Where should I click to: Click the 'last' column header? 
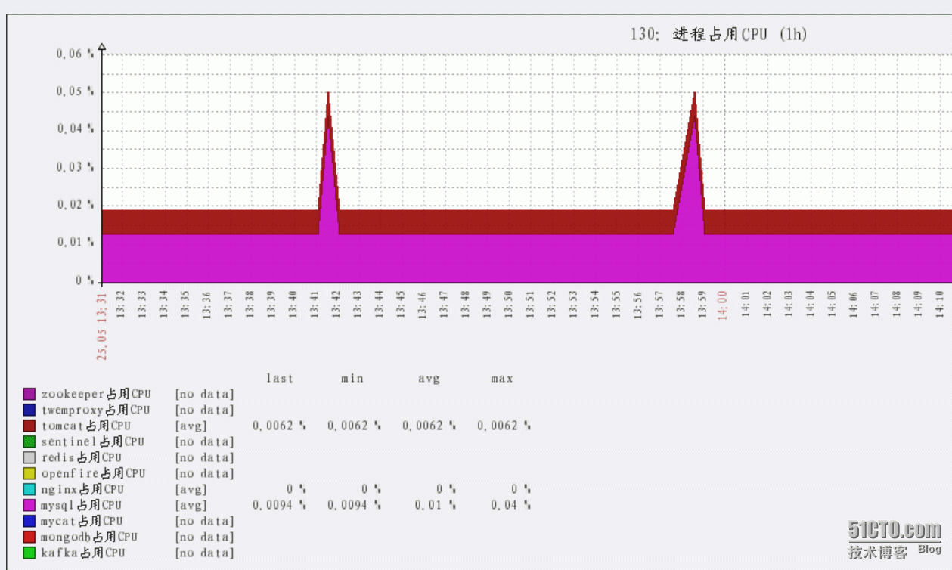tap(279, 378)
